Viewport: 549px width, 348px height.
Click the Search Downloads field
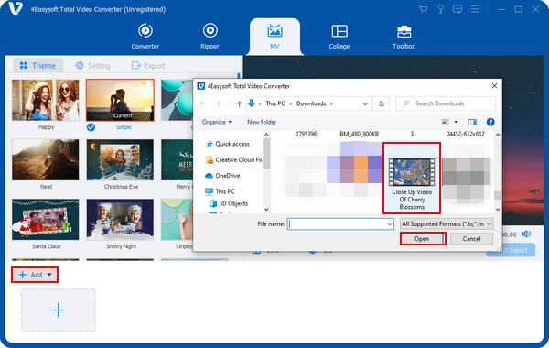446,103
